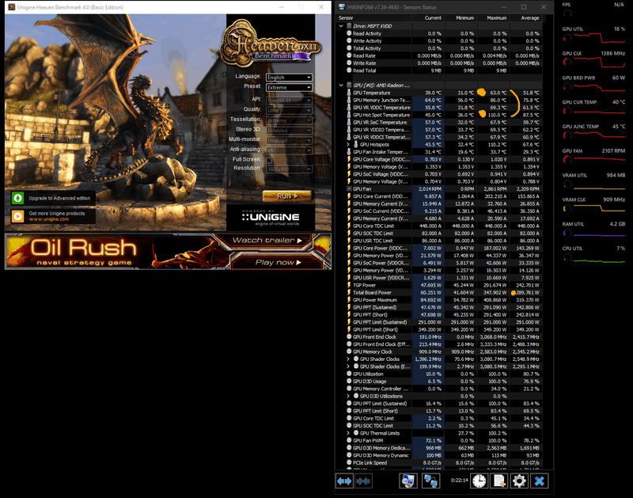Open the Resolution dropdown showing 1600x900

pyautogui.click(x=289, y=169)
